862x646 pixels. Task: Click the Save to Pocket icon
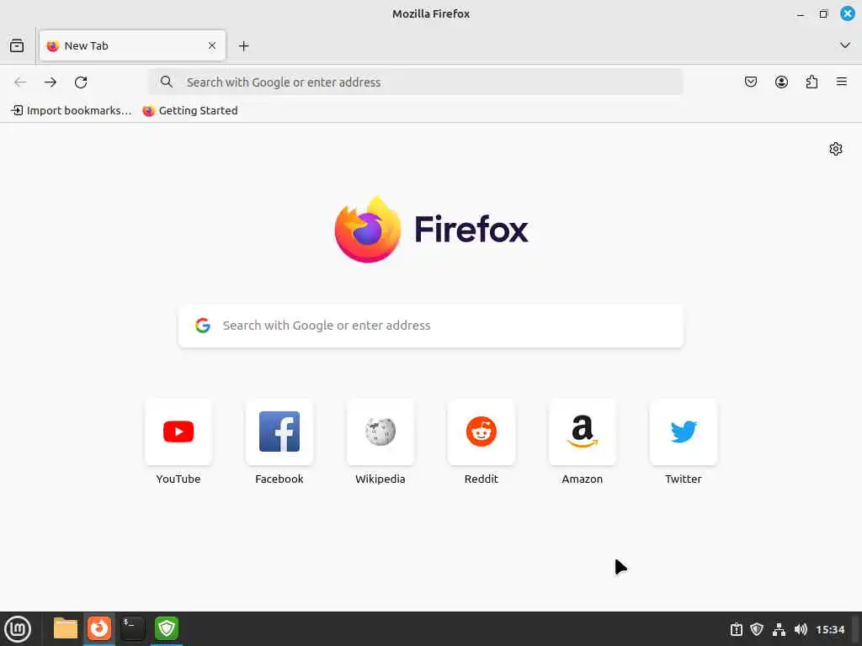[x=750, y=82]
